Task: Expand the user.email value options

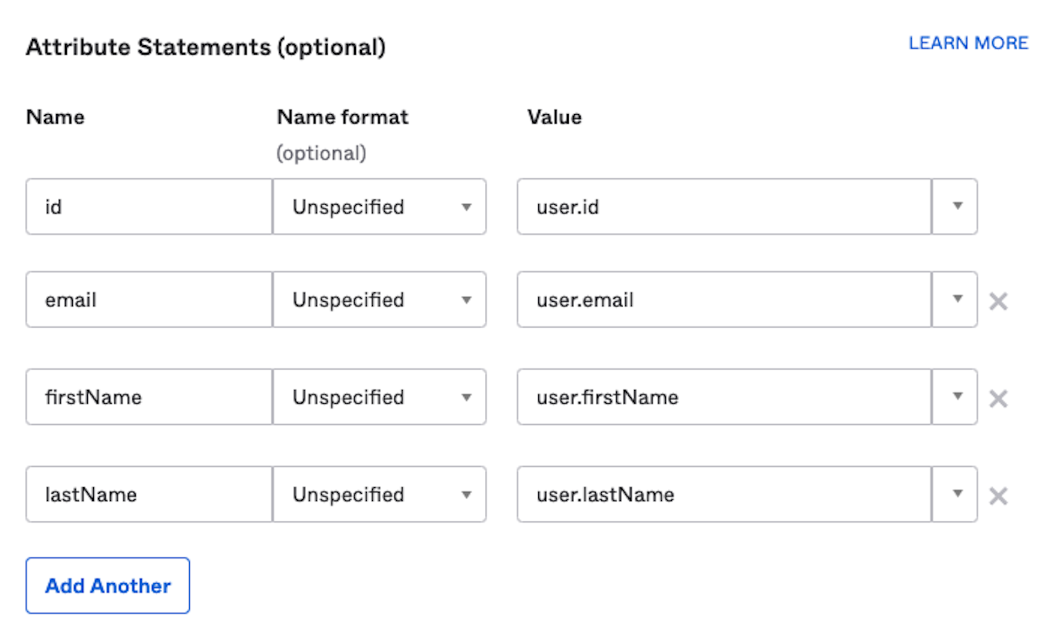Action: tap(957, 299)
